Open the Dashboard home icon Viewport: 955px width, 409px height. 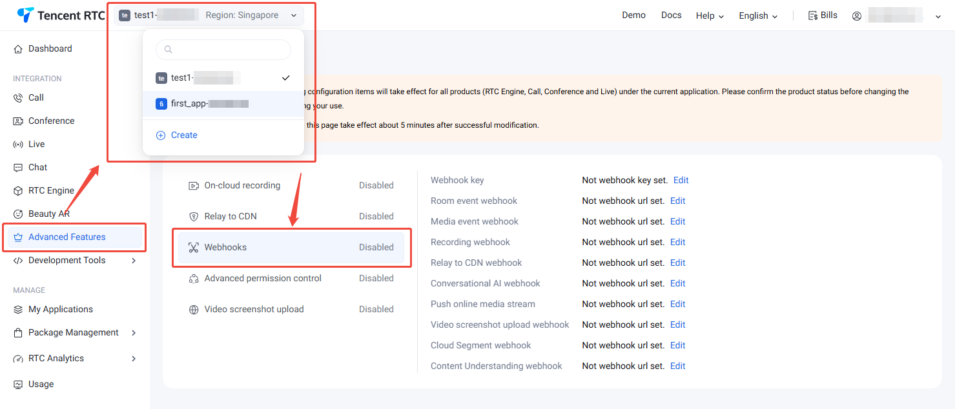[18, 49]
